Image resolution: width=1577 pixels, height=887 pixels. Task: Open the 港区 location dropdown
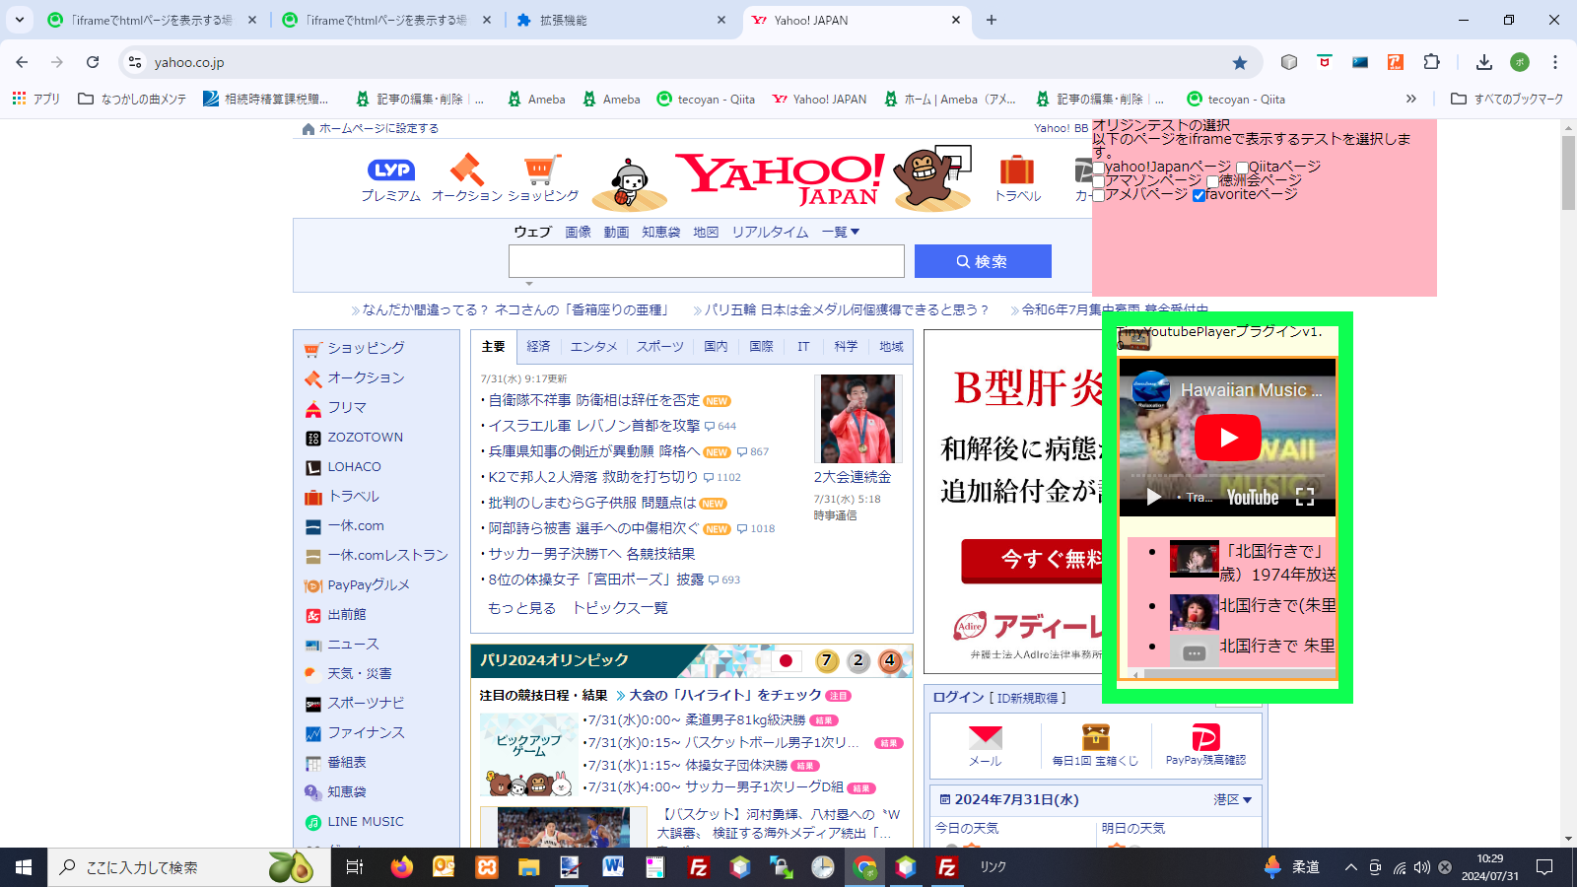pos(1233,800)
